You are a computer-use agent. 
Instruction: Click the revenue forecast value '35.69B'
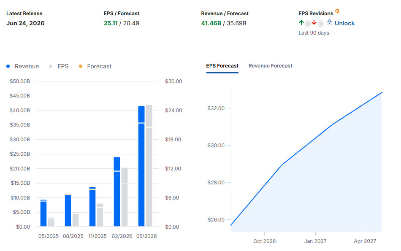pyautogui.click(x=236, y=23)
